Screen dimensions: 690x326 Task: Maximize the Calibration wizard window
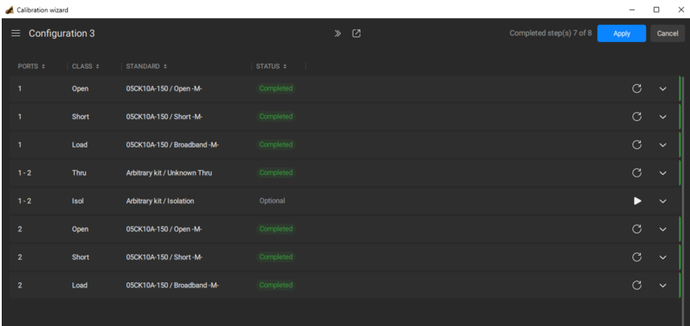[656, 9]
